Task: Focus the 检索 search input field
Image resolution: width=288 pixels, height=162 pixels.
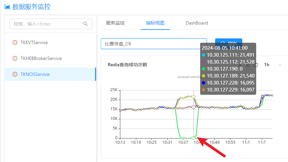Action: (46, 24)
